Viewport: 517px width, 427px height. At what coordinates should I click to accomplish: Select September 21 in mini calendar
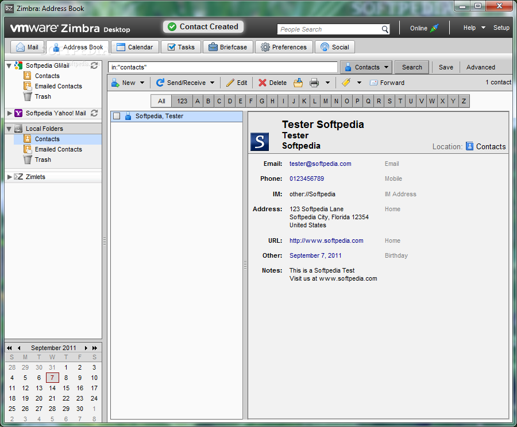click(x=52, y=398)
